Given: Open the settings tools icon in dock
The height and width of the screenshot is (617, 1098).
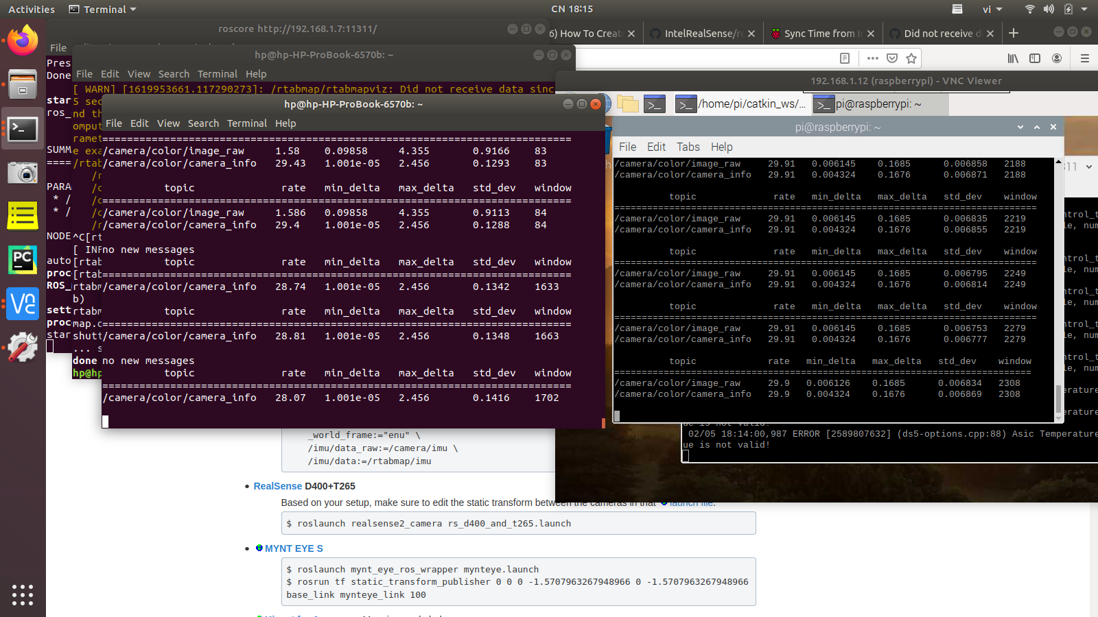Looking at the screenshot, I should pos(23,348).
